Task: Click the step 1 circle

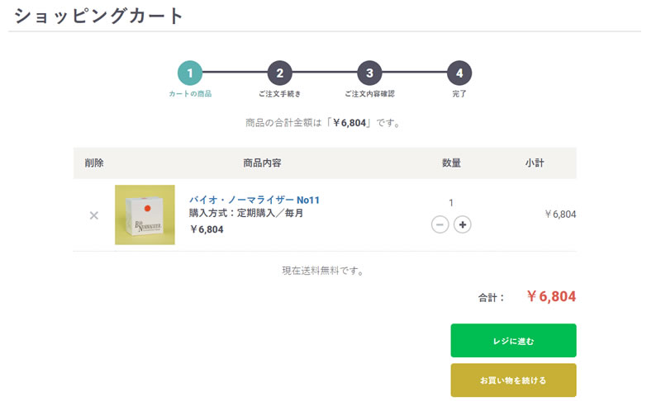Action: pyautogui.click(x=190, y=73)
